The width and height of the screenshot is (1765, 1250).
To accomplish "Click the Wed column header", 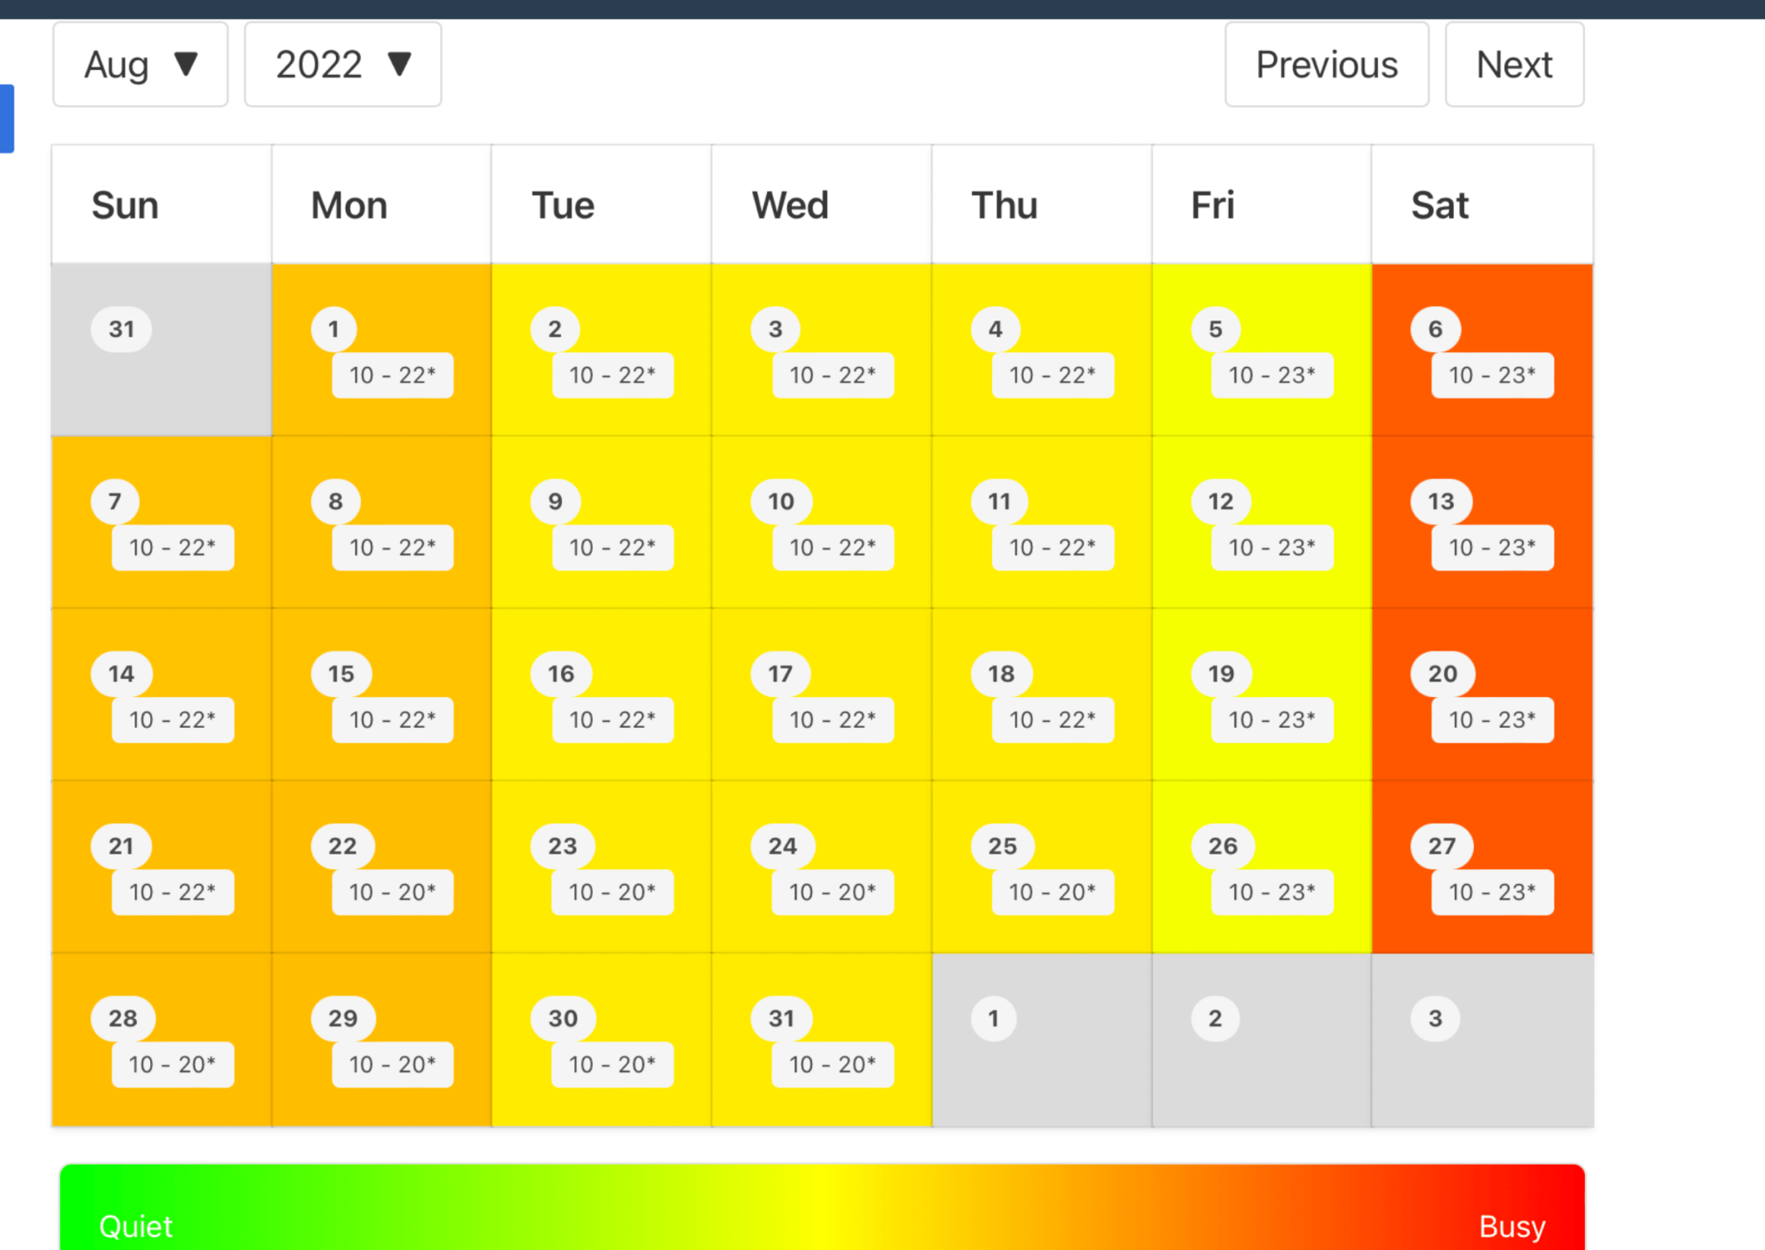I will coord(790,206).
